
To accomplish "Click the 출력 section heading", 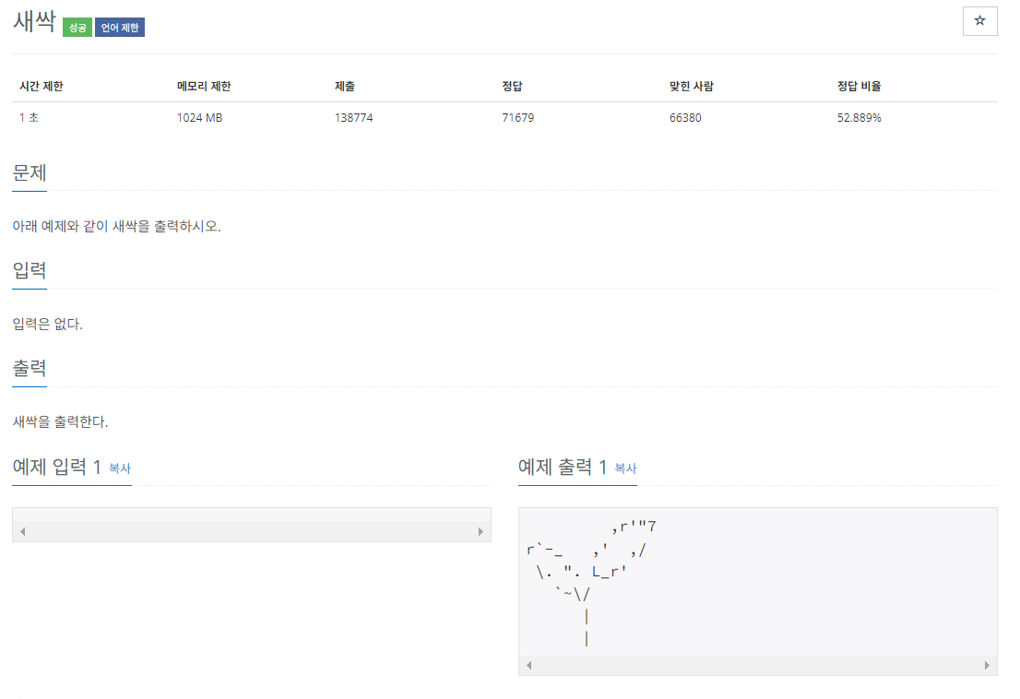I will 28,368.
